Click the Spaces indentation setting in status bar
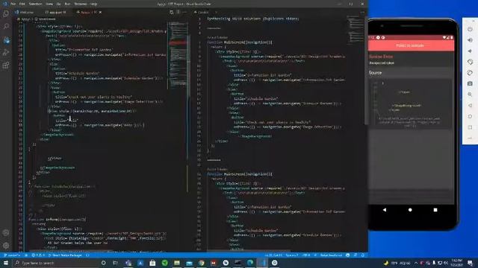 point(292,255)
